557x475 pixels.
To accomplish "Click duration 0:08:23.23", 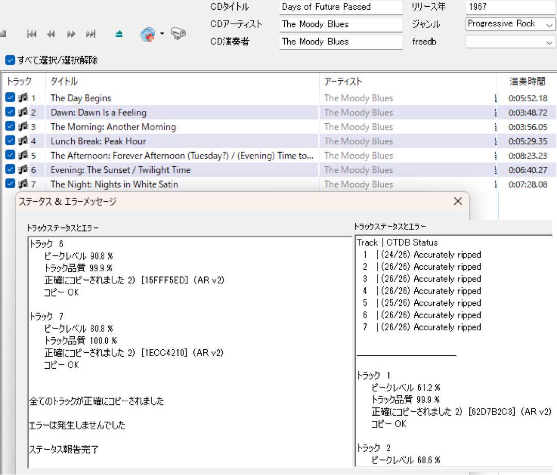I will coord(528,156).
